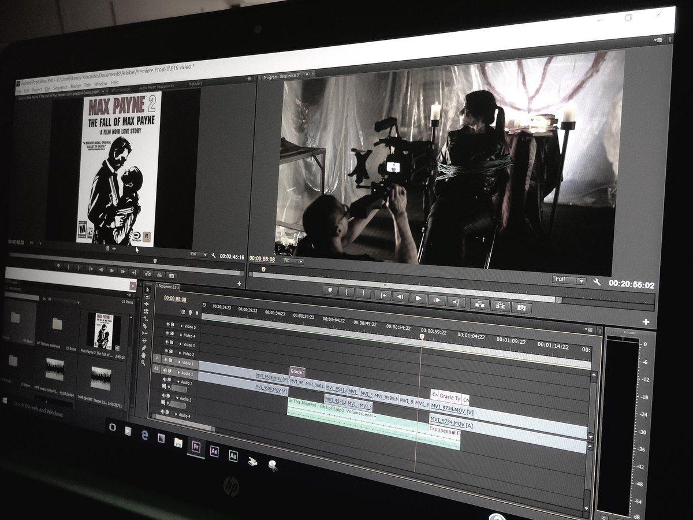Select the Rolling Edit tool
This screenshot has width=693, height=520.
tap(146, 311)
